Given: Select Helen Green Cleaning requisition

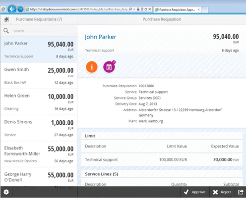Looking at the screenshot, I should tap(39, 102).
